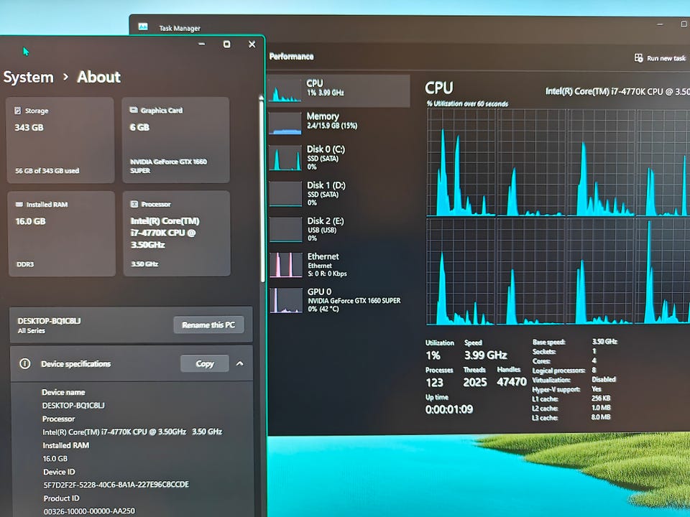The image size is (690, 517).
Task: Click the Run new task icon
Action: pyautogui.click(x=638, y=57)
